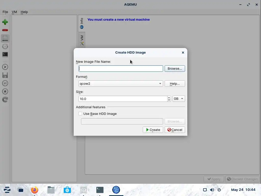Close the Create HDD Image dialog
This screenshot has width=261, height=196.
pyautogui.click(x=183, y=53)
